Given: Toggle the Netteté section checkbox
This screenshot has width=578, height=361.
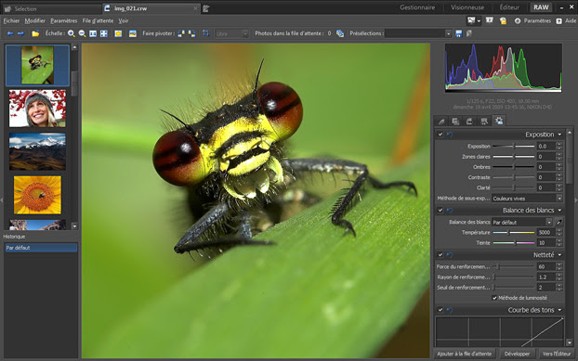Looking at the screenshot, I should (x=440, y=254).
